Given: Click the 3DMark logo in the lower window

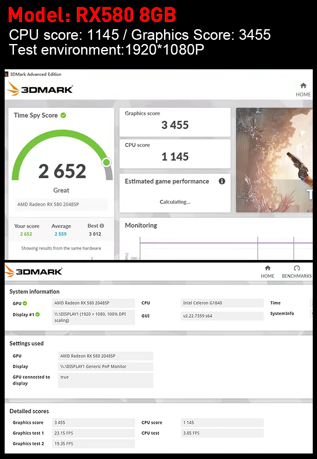Looking at the screenshot, I should pos(33,271).
